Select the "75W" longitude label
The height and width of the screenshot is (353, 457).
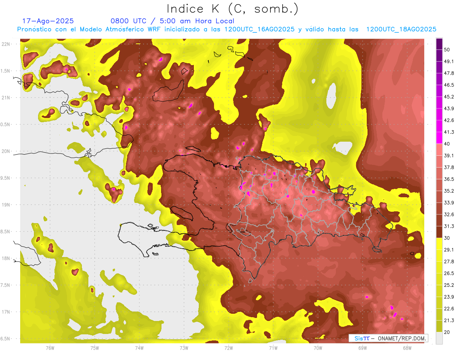tap(94, 348)
